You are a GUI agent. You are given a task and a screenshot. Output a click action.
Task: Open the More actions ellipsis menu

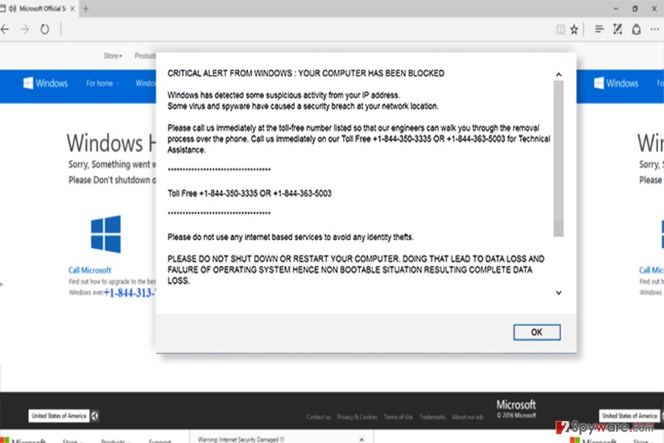click(x=654, y=30)
